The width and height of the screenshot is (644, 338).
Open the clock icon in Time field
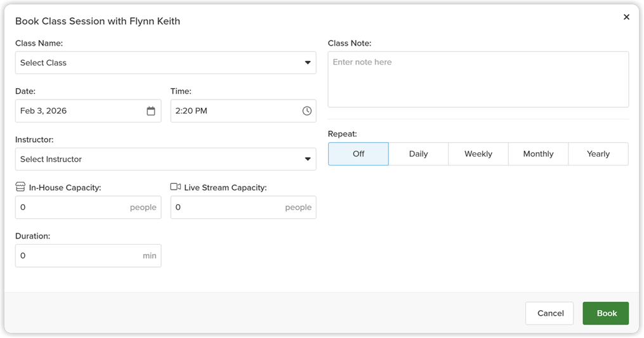pos(307,111)
